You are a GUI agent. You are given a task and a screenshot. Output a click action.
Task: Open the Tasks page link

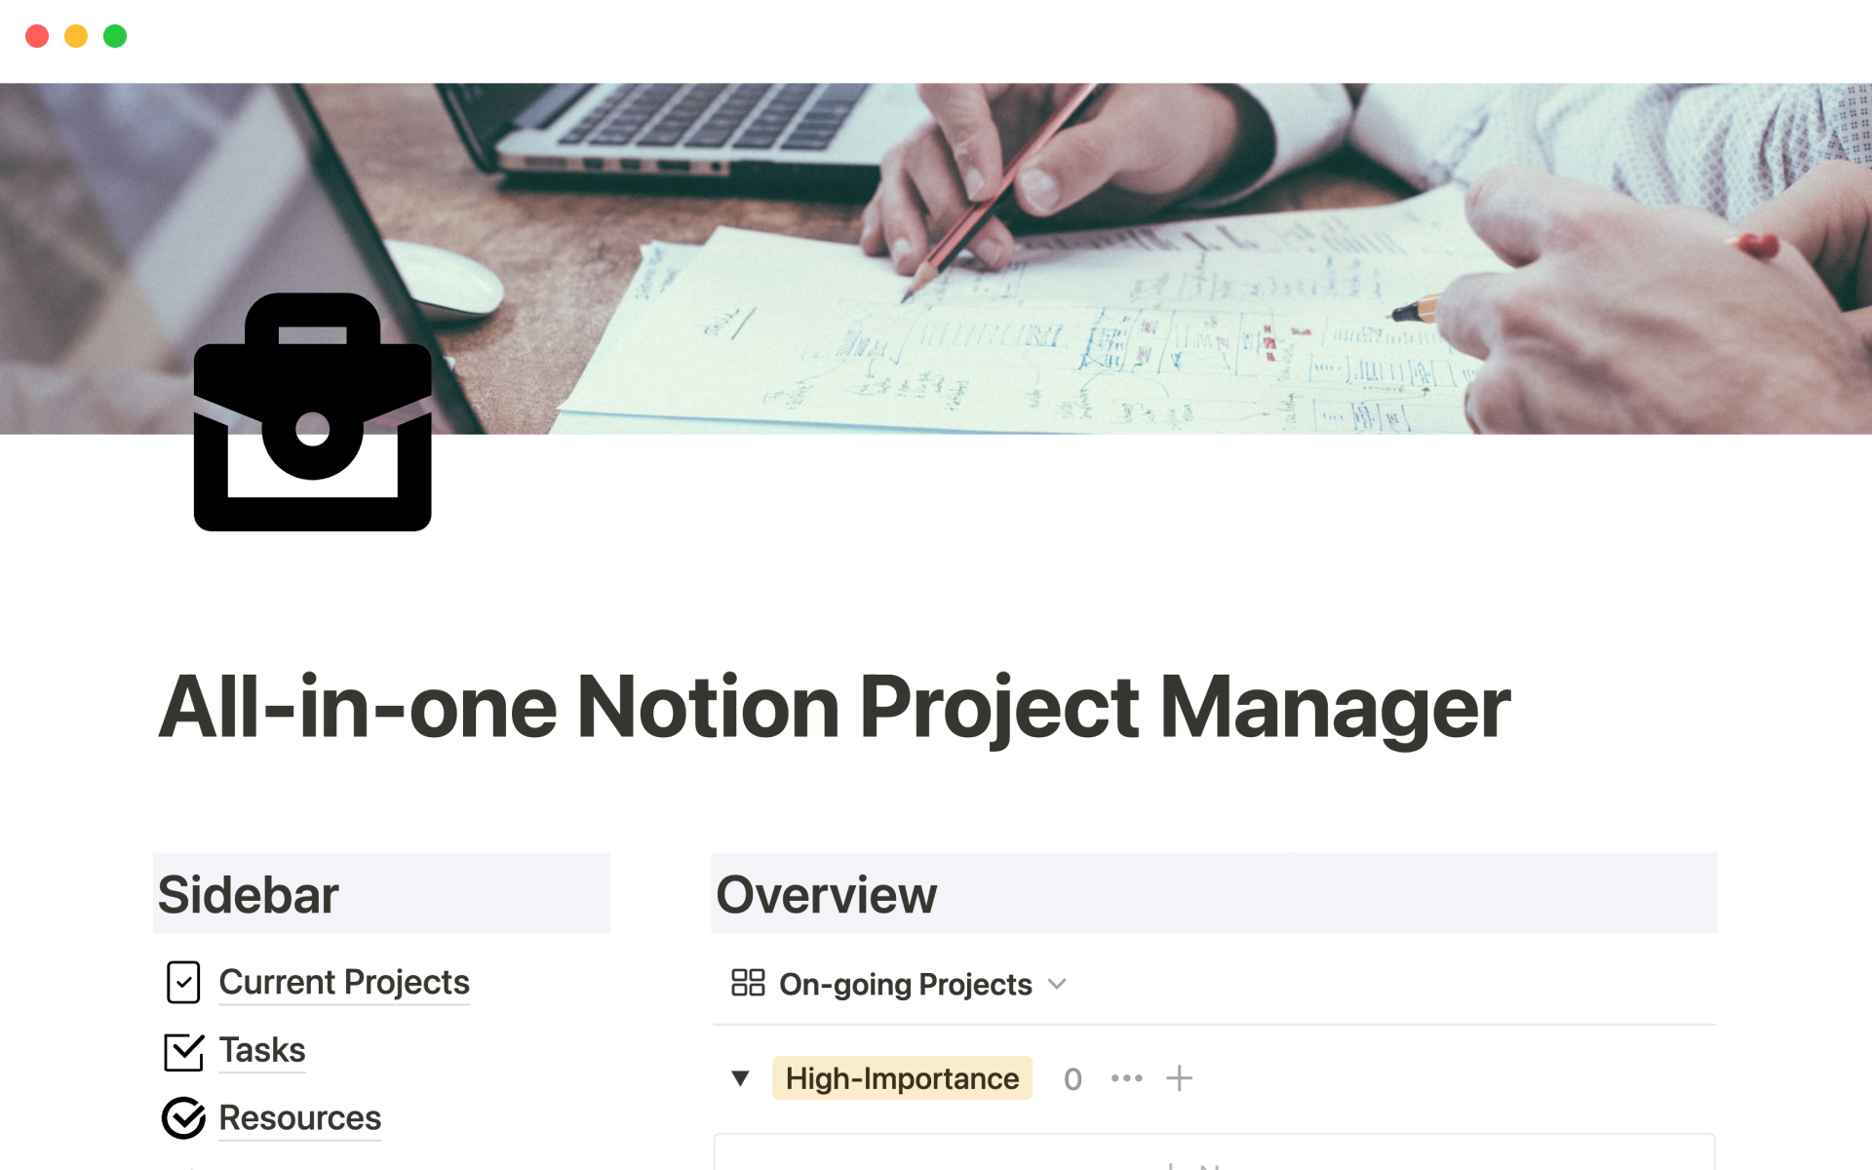(261, 1050)
